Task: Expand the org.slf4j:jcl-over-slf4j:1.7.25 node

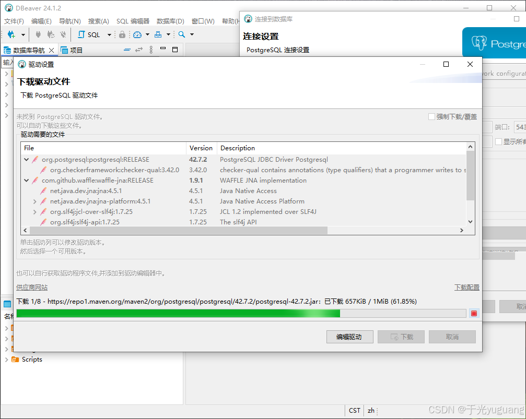Action: [x=35, y=212]
